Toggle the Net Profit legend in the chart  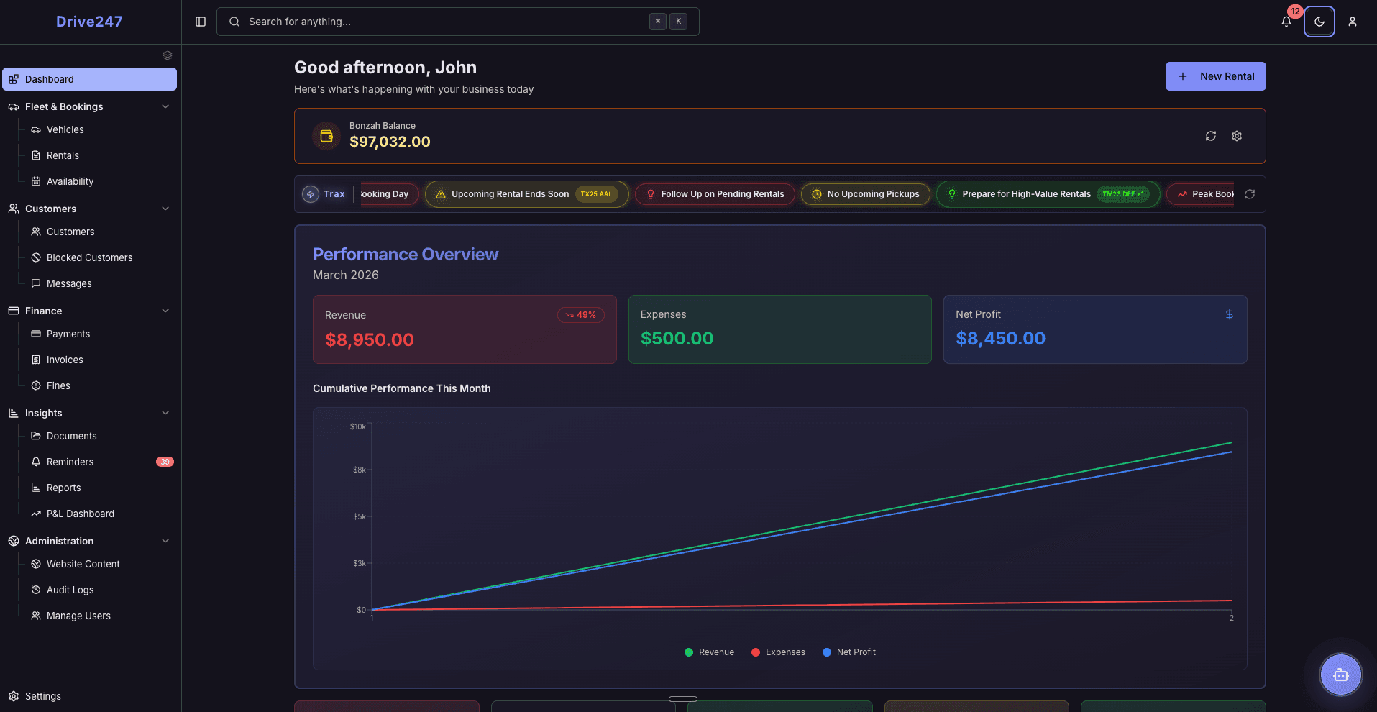coord(849,652)
